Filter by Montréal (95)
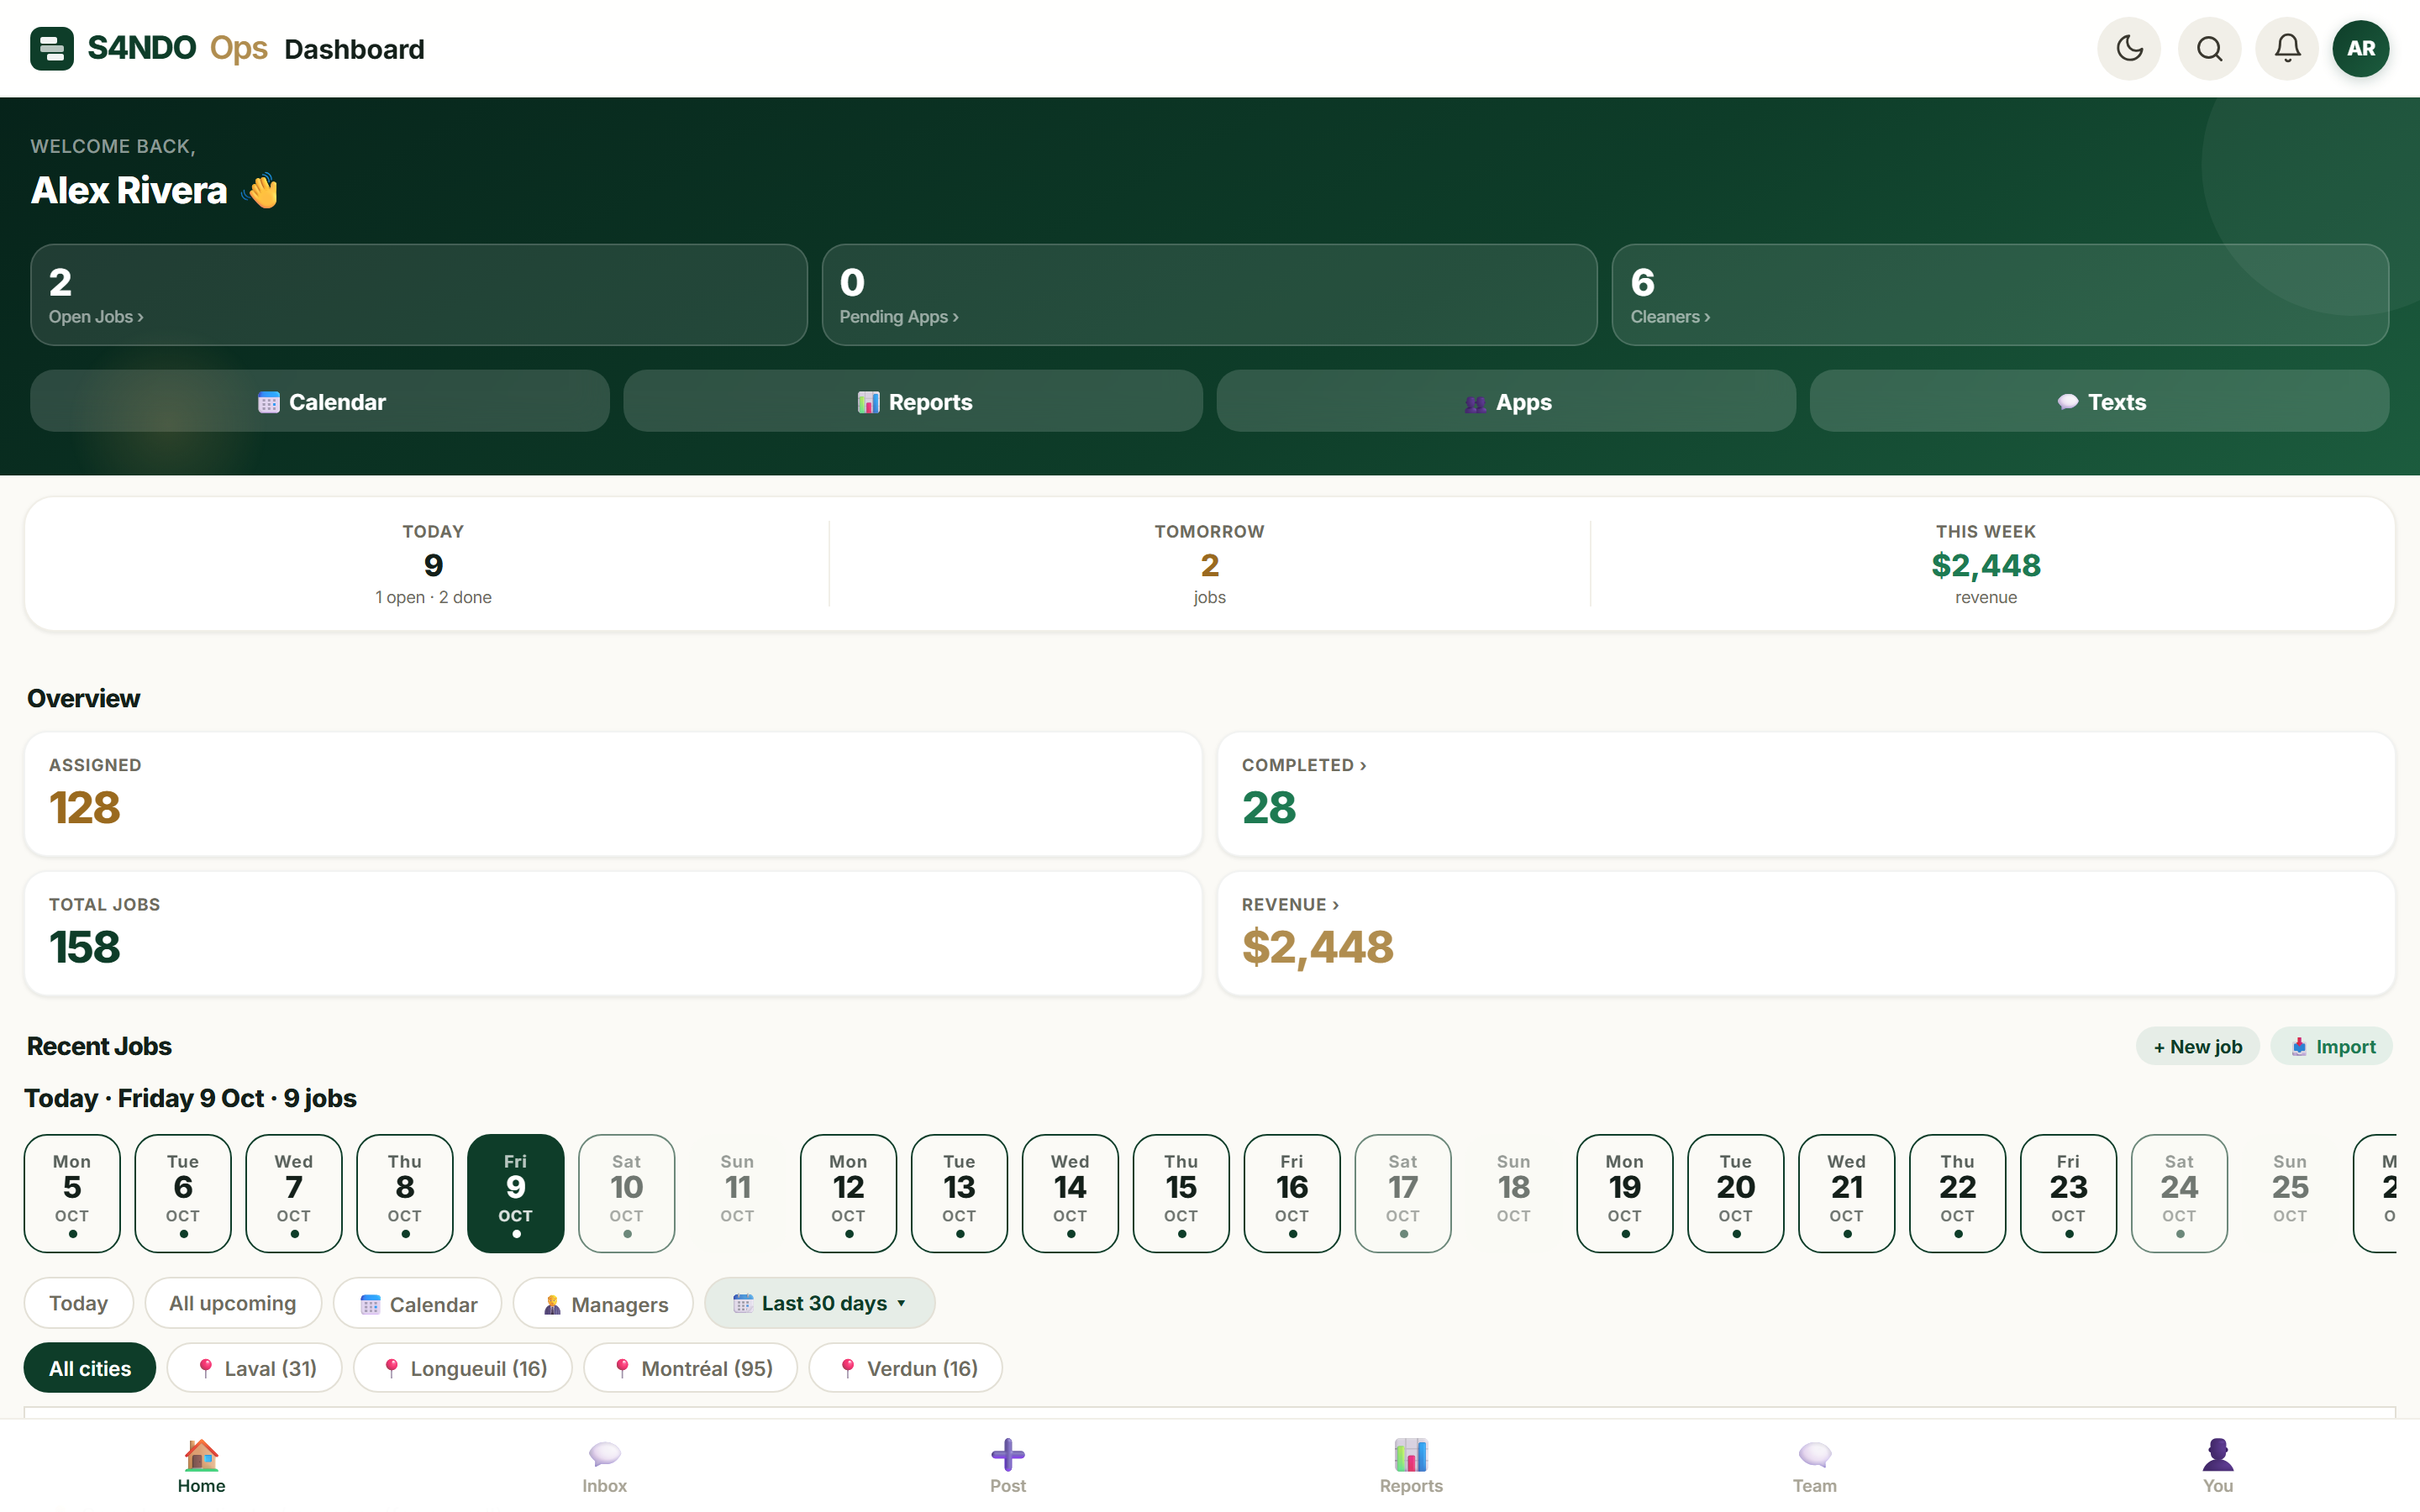The image size is (2420, 1512). [691, 1368]
